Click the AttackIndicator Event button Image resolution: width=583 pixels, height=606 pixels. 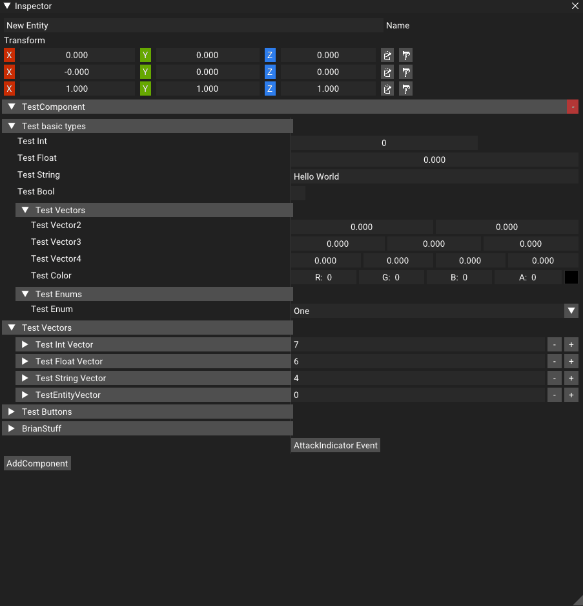click(335, 445)
